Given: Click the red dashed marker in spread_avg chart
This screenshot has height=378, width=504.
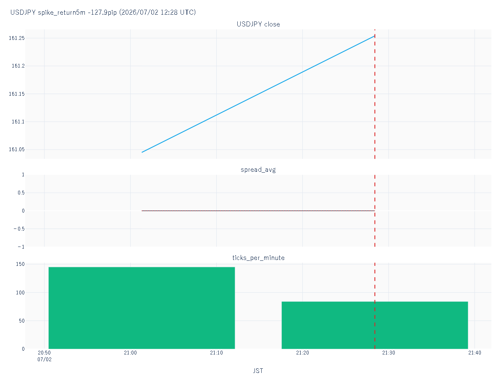Looking at the screenshot, I should (375, 210).
